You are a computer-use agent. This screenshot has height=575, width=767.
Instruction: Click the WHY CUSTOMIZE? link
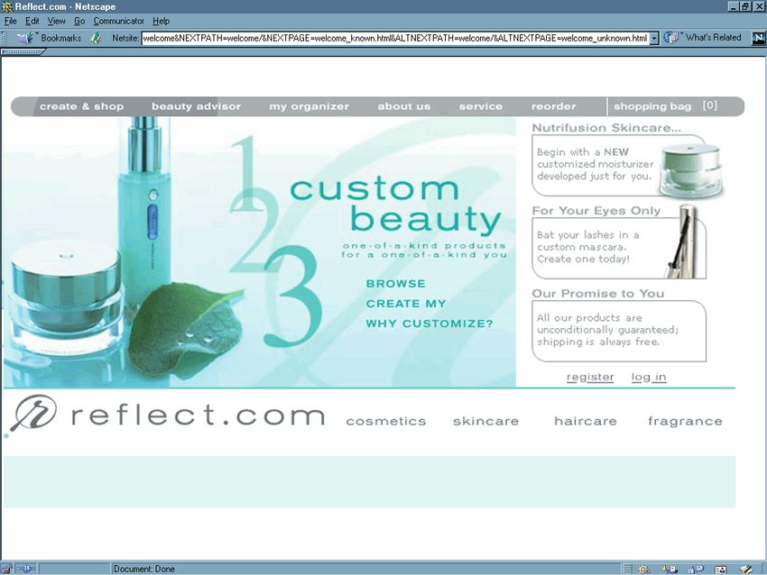[430, 324]
